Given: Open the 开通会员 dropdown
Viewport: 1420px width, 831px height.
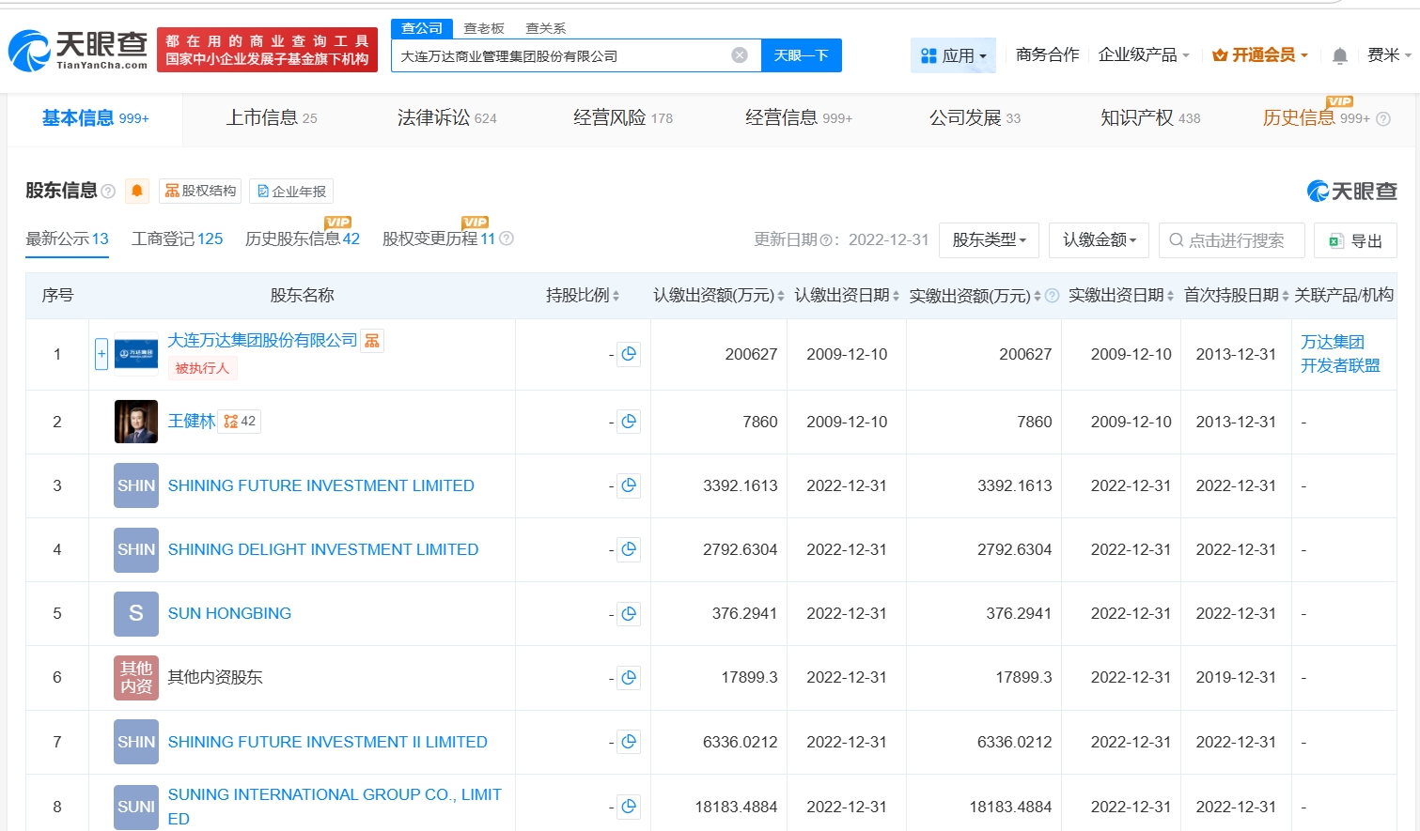Looking at the screenshot, I should tap(1260, 55).
